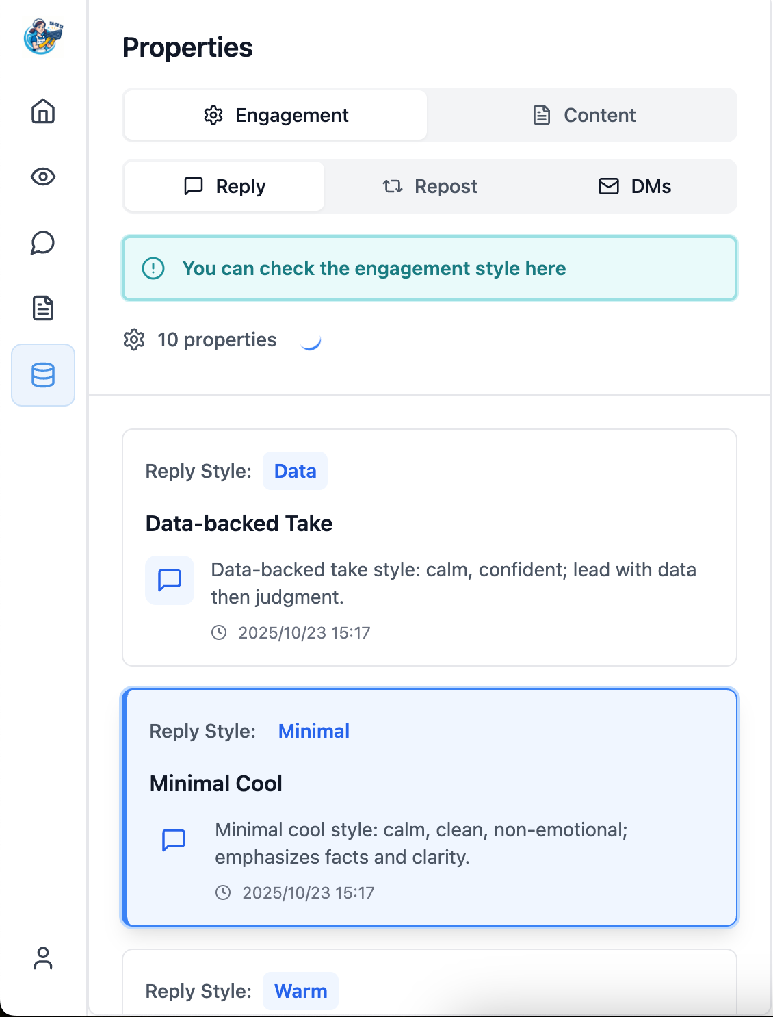The width and height of the screenshot is (773, 1017).
Task: Select the eye preview icon in the sidebar
Action: click(x=42, y=177)
